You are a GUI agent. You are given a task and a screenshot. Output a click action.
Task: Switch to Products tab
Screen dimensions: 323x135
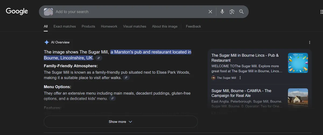click(x=88, y=26)
